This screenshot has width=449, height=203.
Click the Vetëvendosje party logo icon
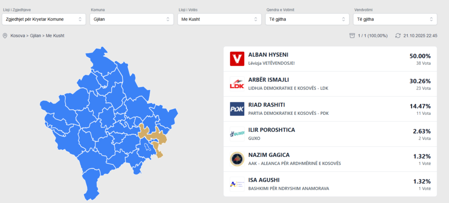(x=237, y=59)
